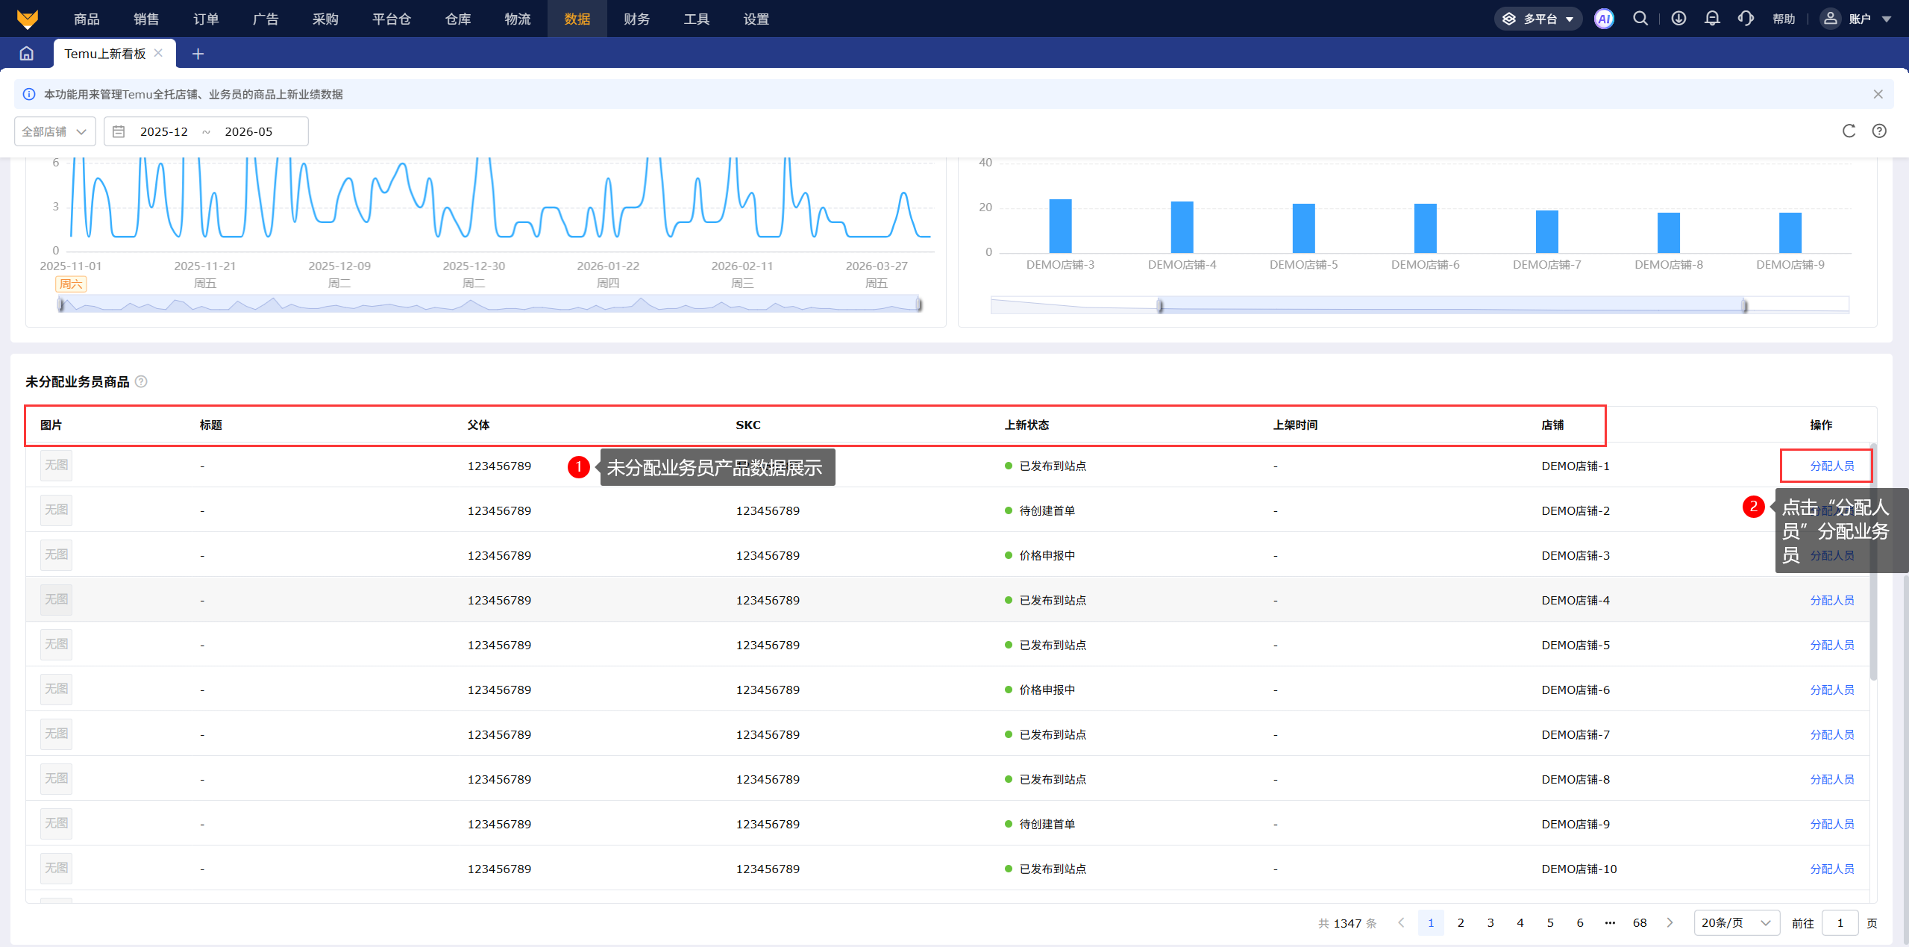
Task: Click the 前往 page number input
Action: (1840, 923)
